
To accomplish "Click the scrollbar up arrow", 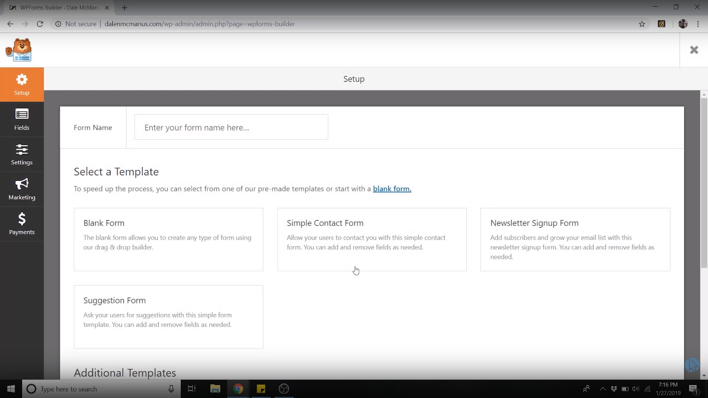I will [704, 94].
